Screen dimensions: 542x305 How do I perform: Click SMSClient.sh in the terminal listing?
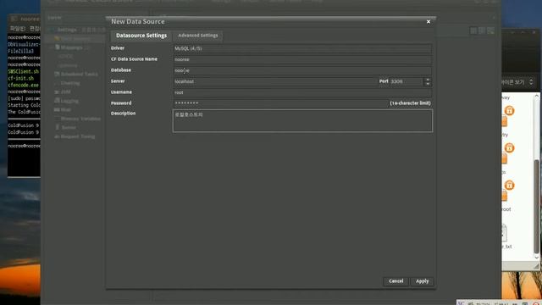pyautogui.click(x=24, y=71)
